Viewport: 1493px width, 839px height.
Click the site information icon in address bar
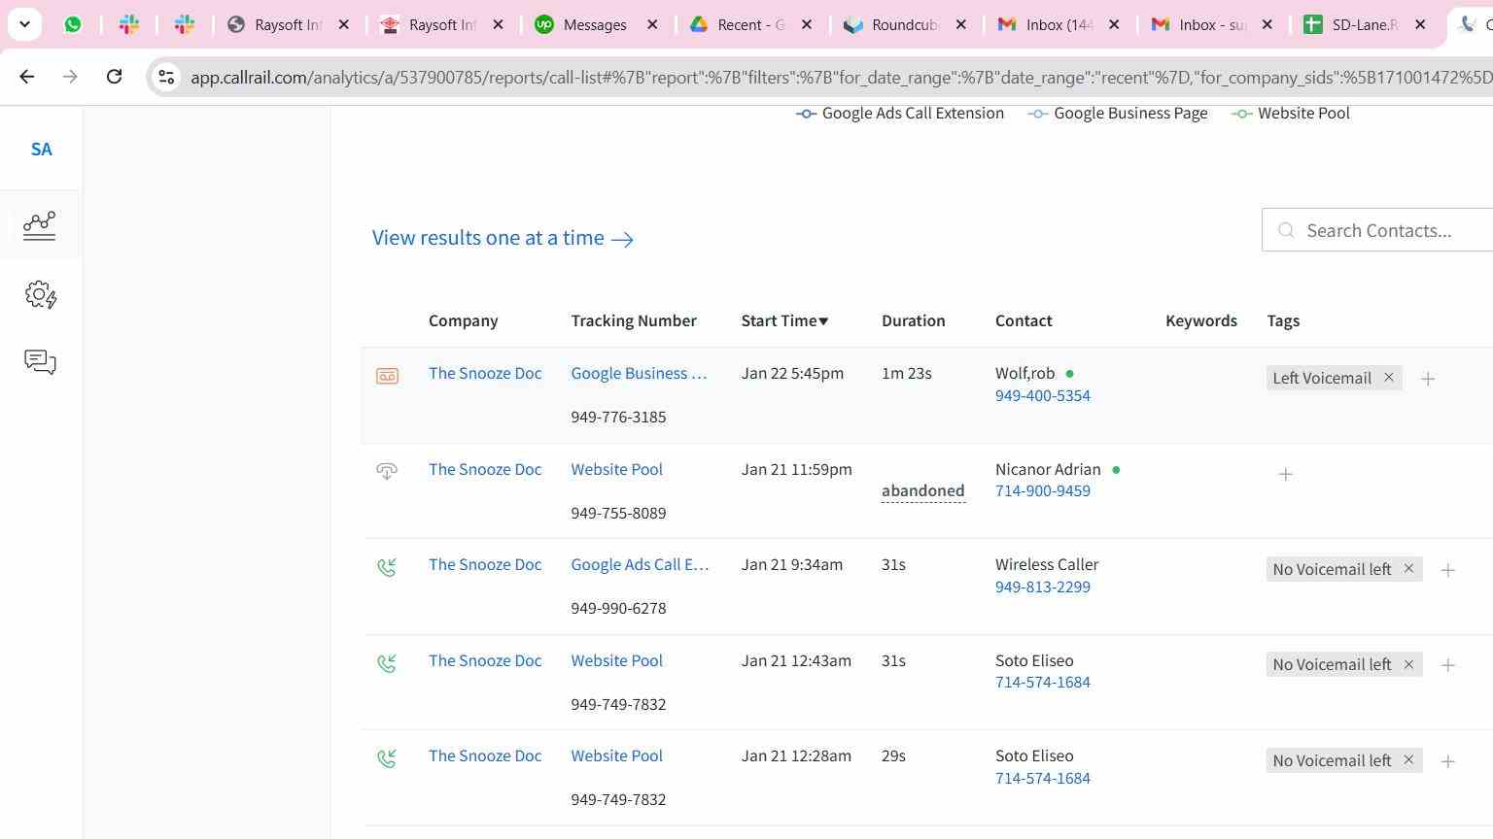[x=166, y=77]
